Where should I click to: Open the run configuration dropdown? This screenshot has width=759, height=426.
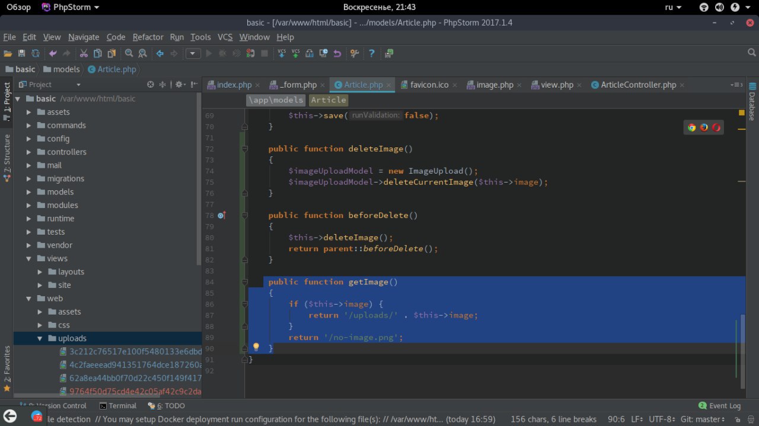193,53
